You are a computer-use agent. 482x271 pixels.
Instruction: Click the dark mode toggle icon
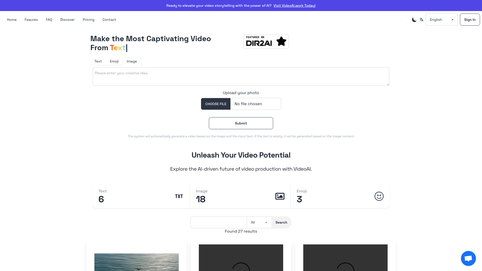point(414,20)
